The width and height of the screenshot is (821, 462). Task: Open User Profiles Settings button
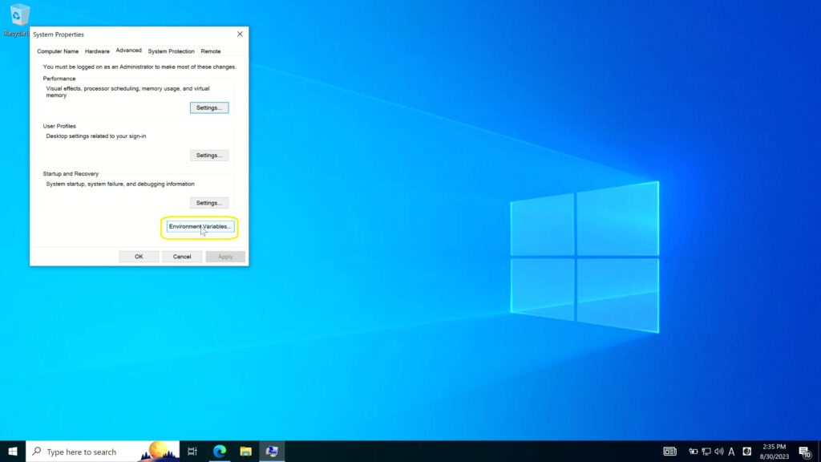point(209,155)
